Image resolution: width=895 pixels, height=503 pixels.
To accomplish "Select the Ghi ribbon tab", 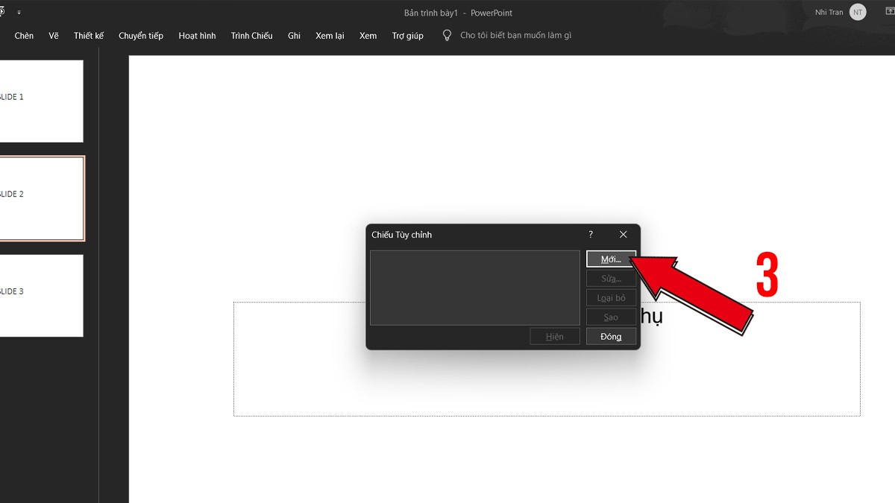I will click(294, 36).
